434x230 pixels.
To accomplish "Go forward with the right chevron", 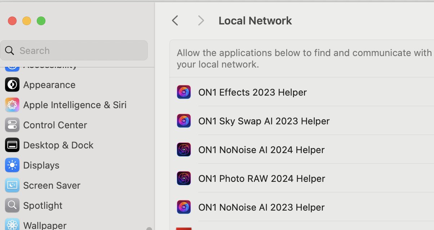I will [x=201, y=20].
